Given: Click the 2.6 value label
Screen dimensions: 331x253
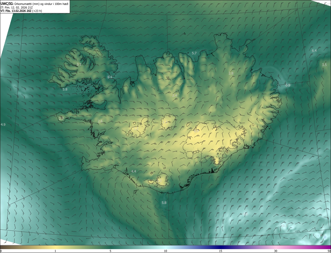Looking at the screenshot, I should 100,121.
